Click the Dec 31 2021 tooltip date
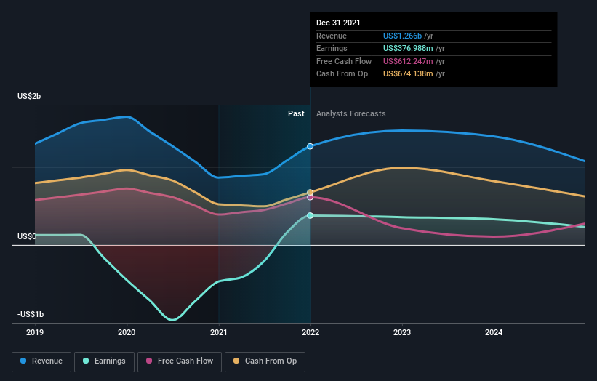This screenshot has width=597, height=381. (338, 23)
